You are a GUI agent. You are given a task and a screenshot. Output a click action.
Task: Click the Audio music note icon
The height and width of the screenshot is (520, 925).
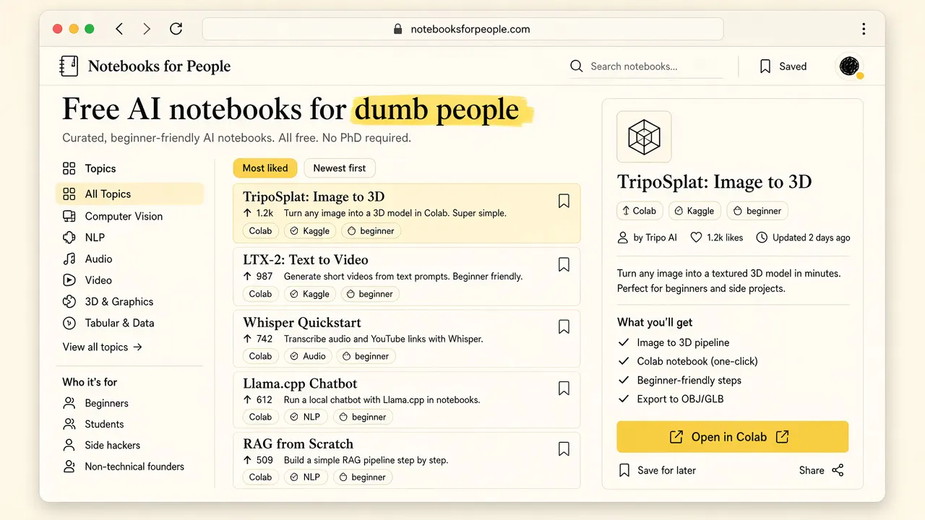pyautogui.click(x=69, y=259)
